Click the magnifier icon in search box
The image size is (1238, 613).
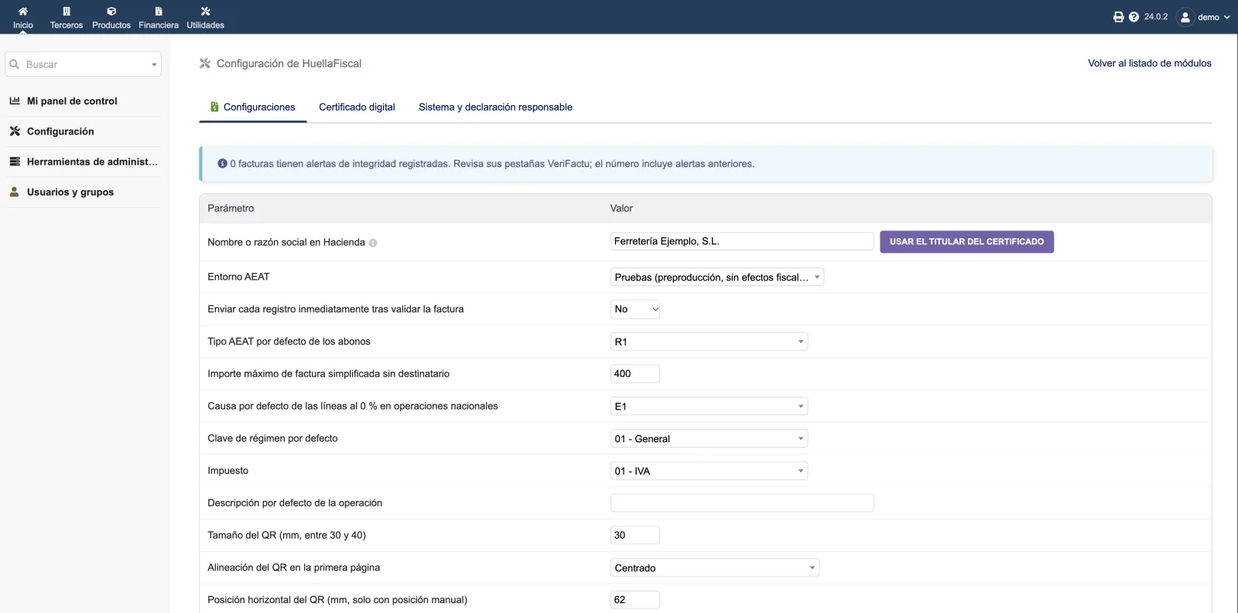(x=14, y=64)
